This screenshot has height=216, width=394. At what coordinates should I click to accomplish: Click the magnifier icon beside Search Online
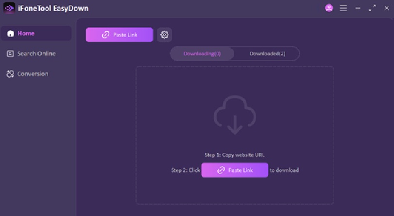click(10, 54)
